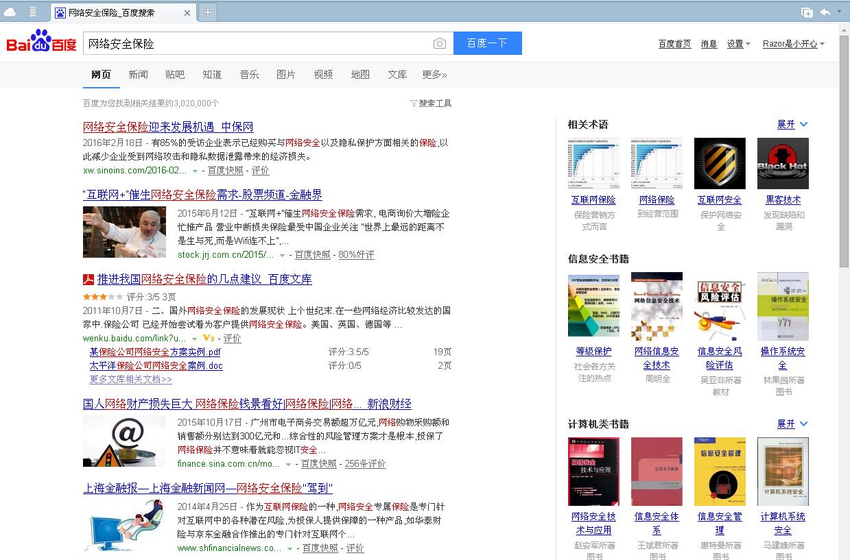Click @ symbol thumbnail in 新浪财经 result

(124, 441)
